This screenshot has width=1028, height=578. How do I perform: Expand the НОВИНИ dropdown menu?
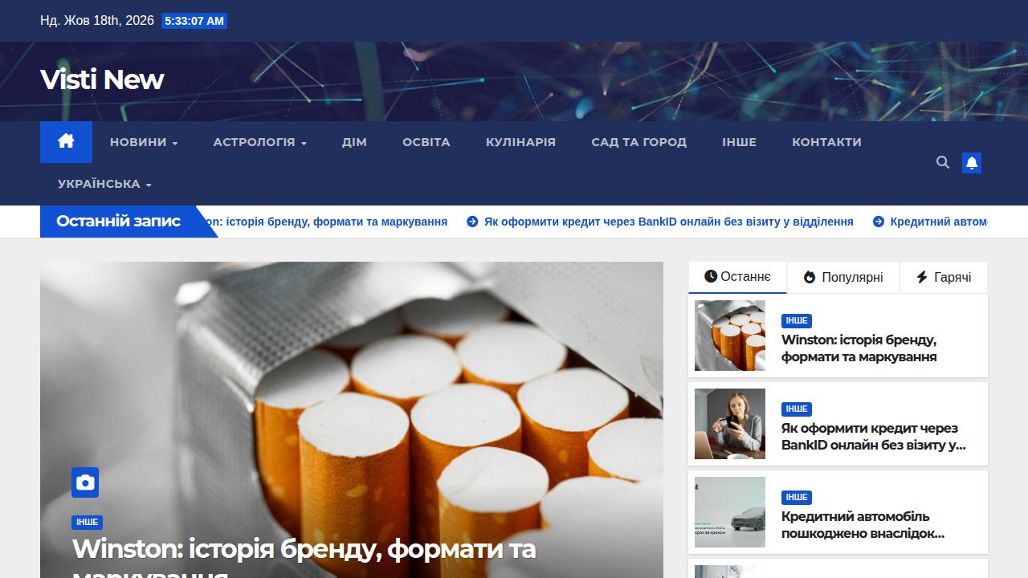[144, 142]
